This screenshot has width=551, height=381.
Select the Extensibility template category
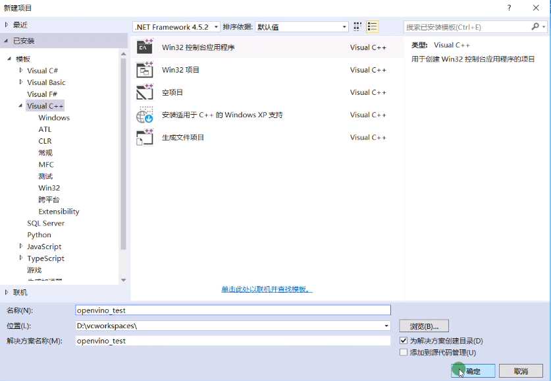[x=59, y=211]
